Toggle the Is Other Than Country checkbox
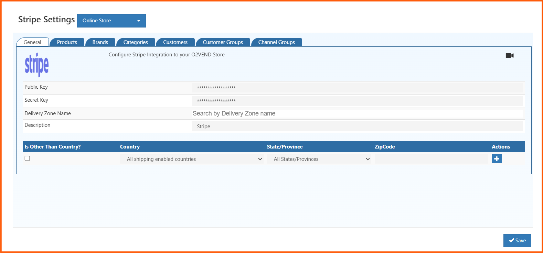 point(27,158)
